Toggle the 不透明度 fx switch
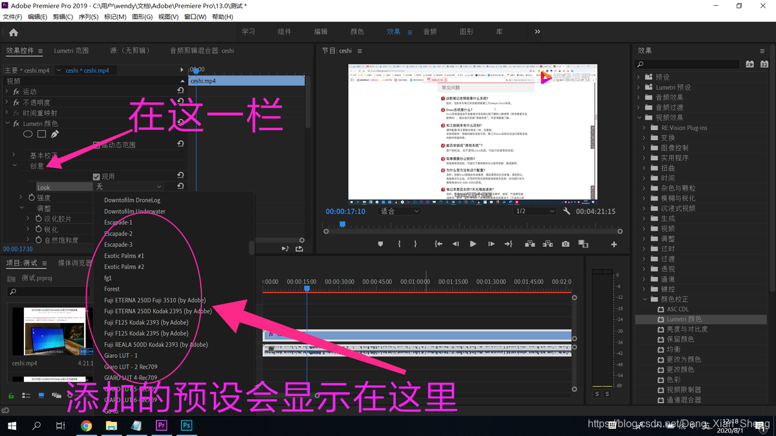Screen dimensions: 776x436 [17, 102]
